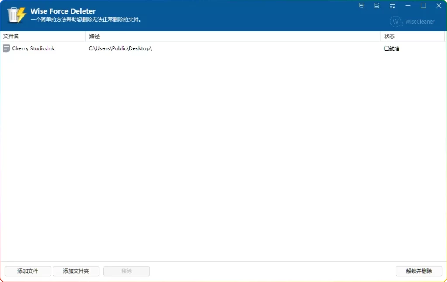The width and height of the screenshot is (447, 282).
Task: Click the Wise Force Deleter title text
Action: click(63, 11)
